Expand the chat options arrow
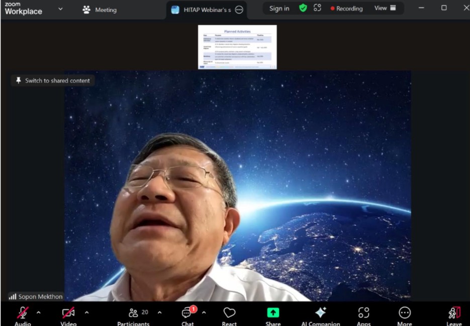Image resolution: width=470 pixels, height=326 pixels. pyautogui.click(x=204, y=312)
